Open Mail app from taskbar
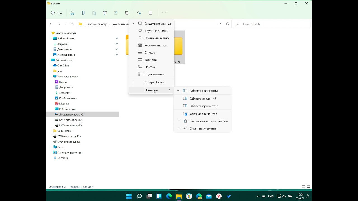The width and height of the screenshot is (358, 201). [209, 196]
